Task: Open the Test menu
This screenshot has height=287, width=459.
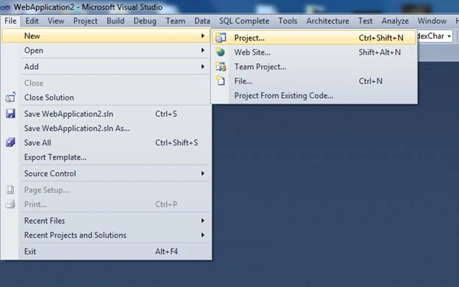Action: (366, 21)
